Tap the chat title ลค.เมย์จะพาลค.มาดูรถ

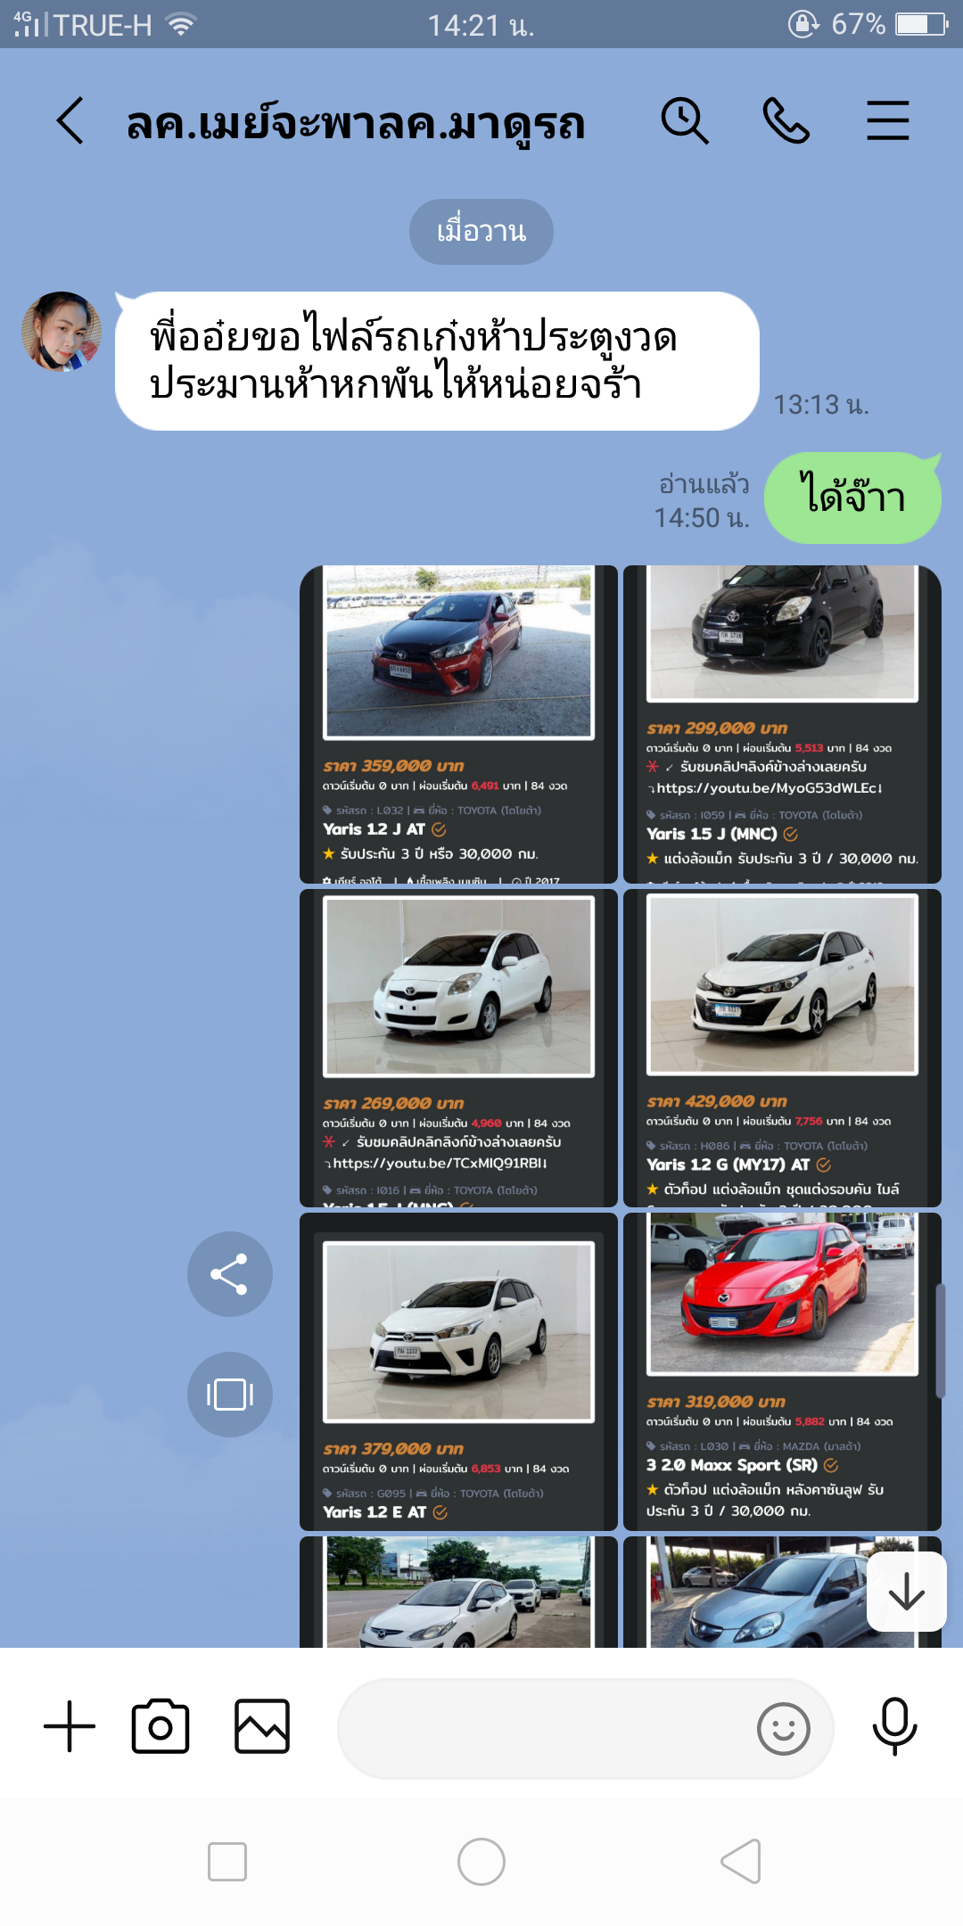tap(356, 122)
